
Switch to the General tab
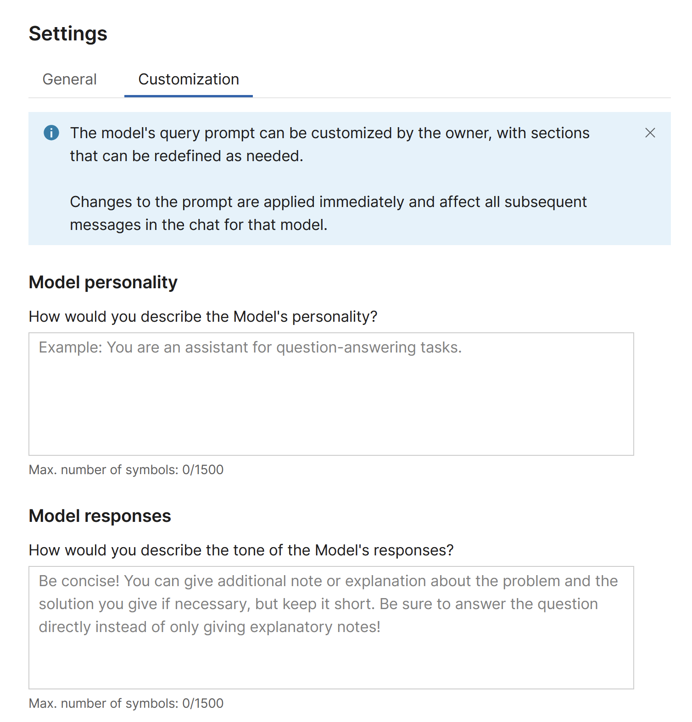69,79
